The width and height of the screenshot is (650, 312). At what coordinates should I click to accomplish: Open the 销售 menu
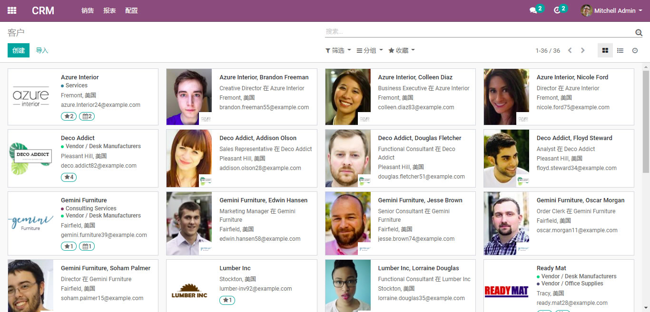[x=88, y=10]
